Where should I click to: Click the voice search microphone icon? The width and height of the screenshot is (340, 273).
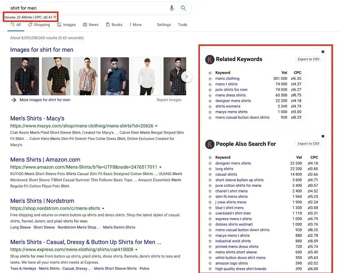(x=172, y=8)
